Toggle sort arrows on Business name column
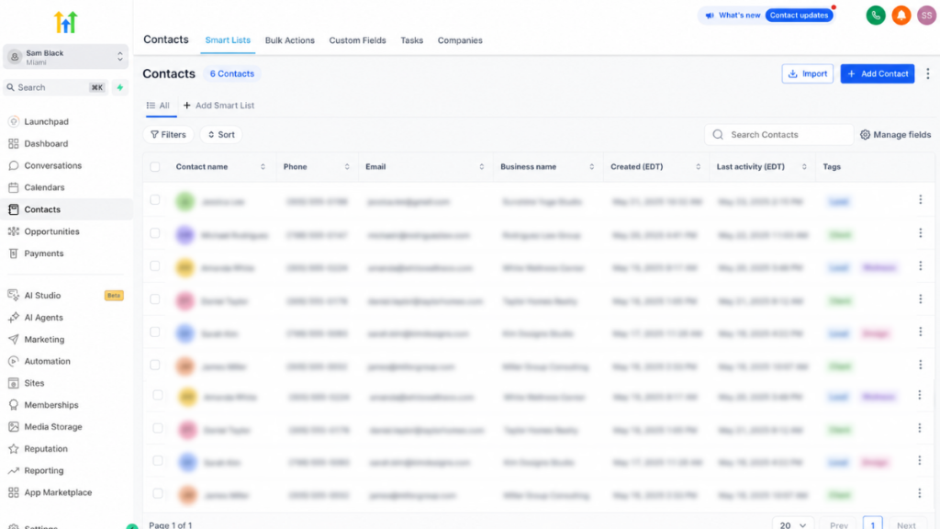940x529 pixels. click(x=592, y=167)
